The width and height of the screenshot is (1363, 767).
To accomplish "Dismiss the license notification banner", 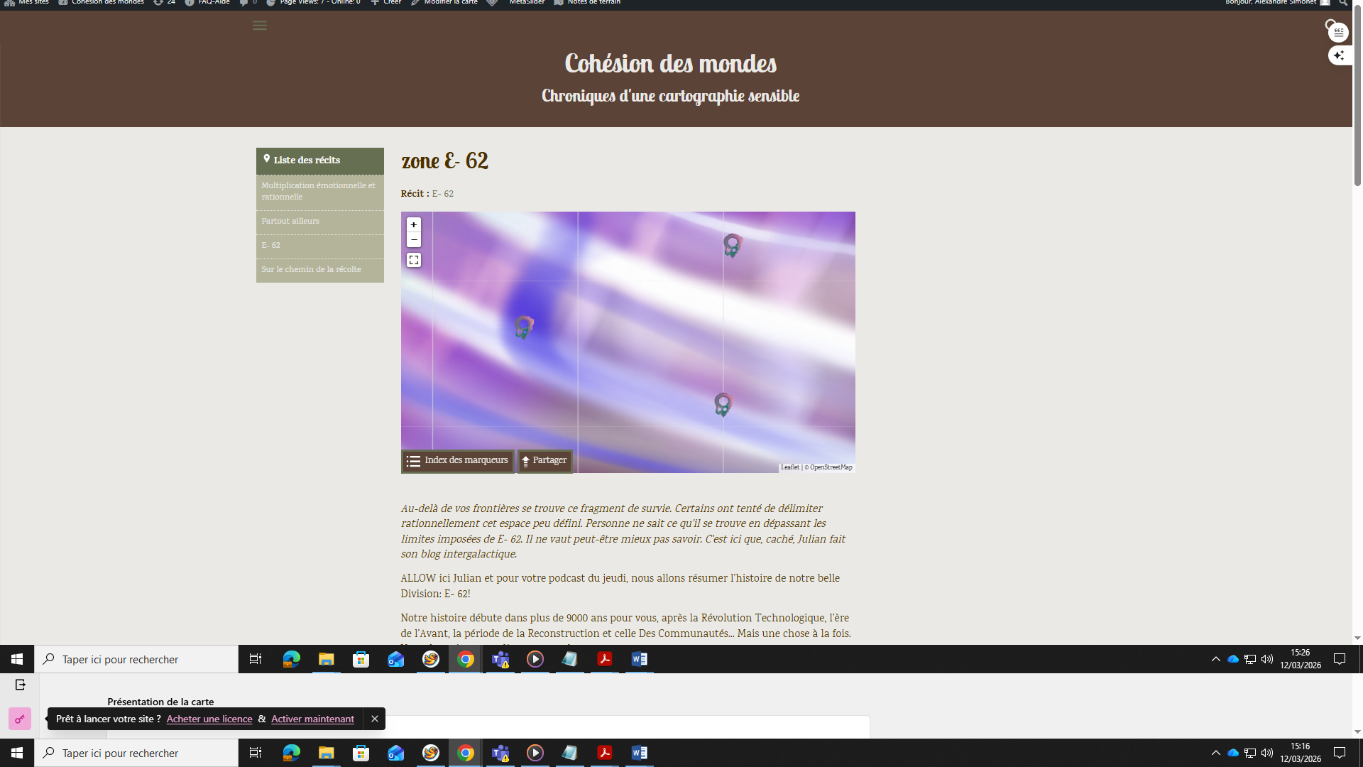I will coord(375,719).
